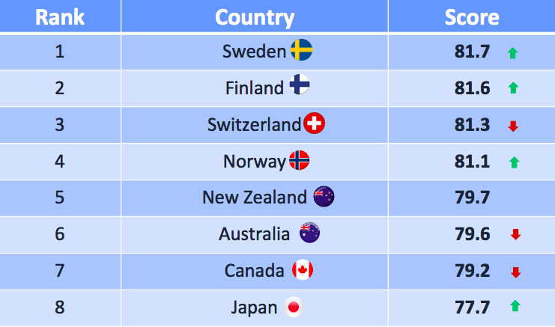Viewport: 555px width, 327px height.
Task: Click the New Zealand score 79.7
Action: coord(472,198)
